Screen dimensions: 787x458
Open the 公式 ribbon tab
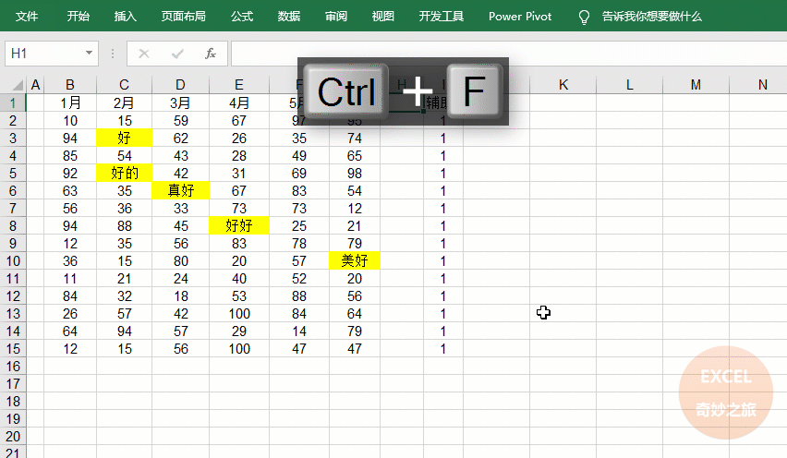point(242,17)
